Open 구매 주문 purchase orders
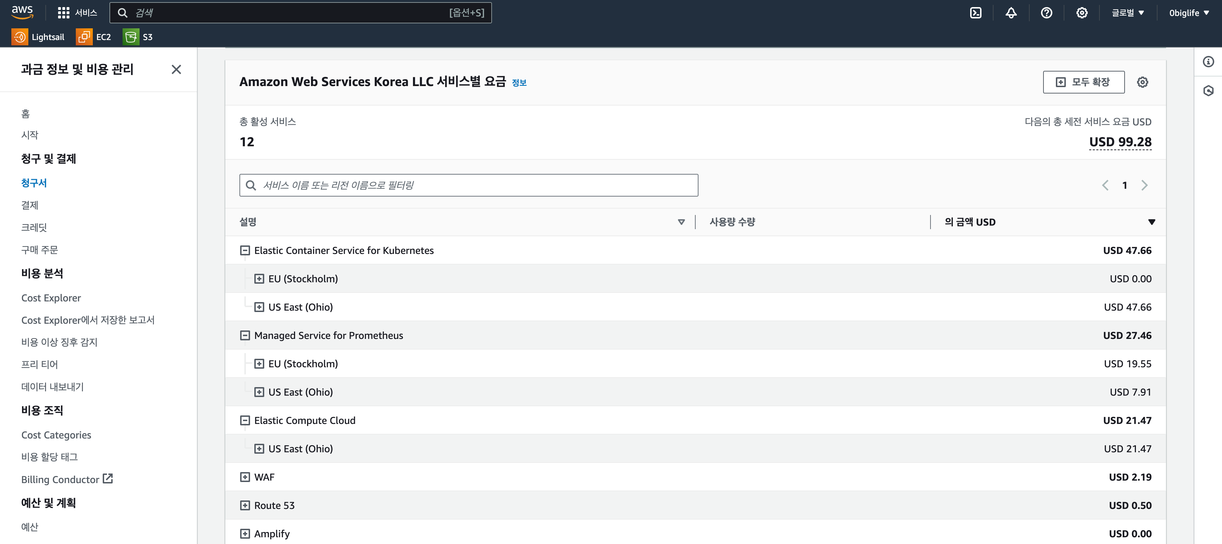1222x544 pixels. click(x=39, y=250)
